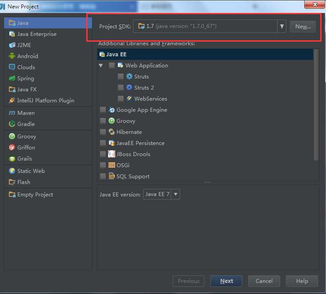
Task: Click the Static Web label
Action: pyautogui.click(x=31, y=171)
